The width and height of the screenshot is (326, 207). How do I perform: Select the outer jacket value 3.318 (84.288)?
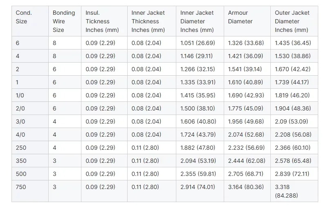point(286,191)
